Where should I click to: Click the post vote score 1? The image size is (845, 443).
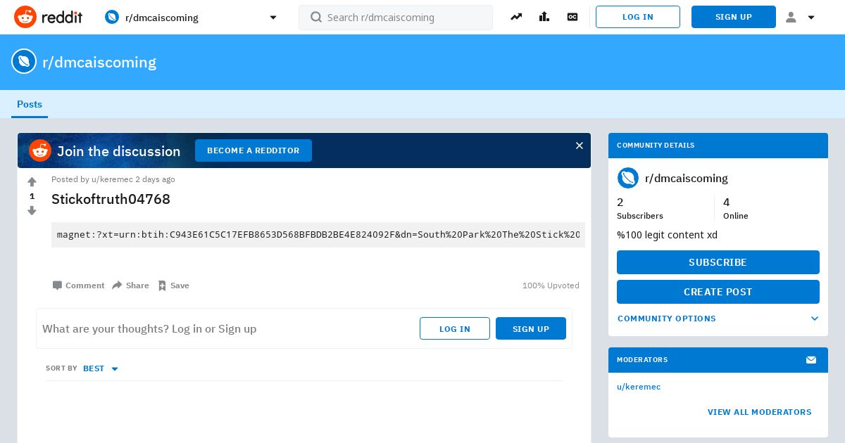tap(32, 196)
